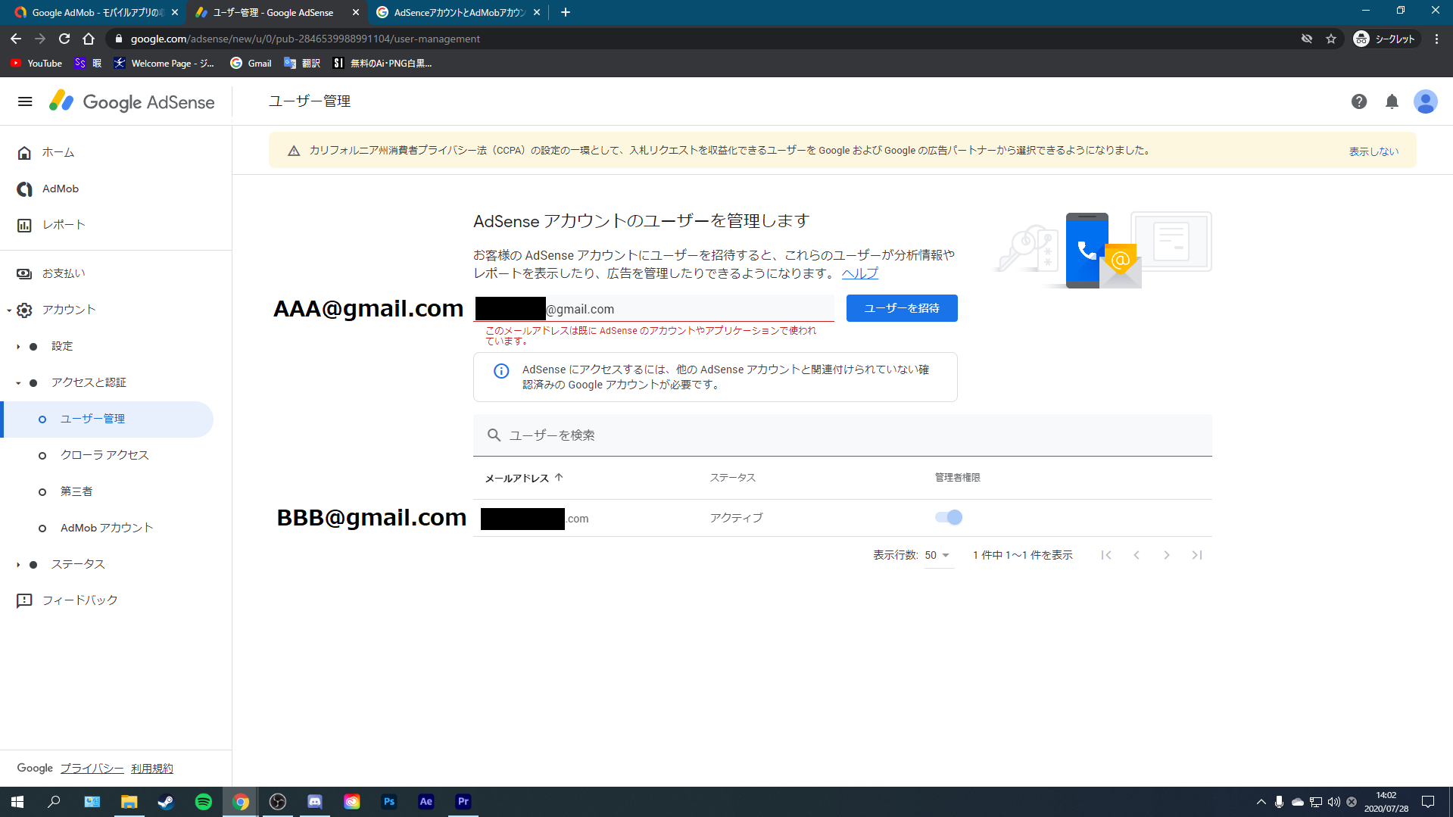Click the ユーザーを検索 search field
Image resolution: width=1453 pixels, height=817 pixels.
tap(842, 435)
